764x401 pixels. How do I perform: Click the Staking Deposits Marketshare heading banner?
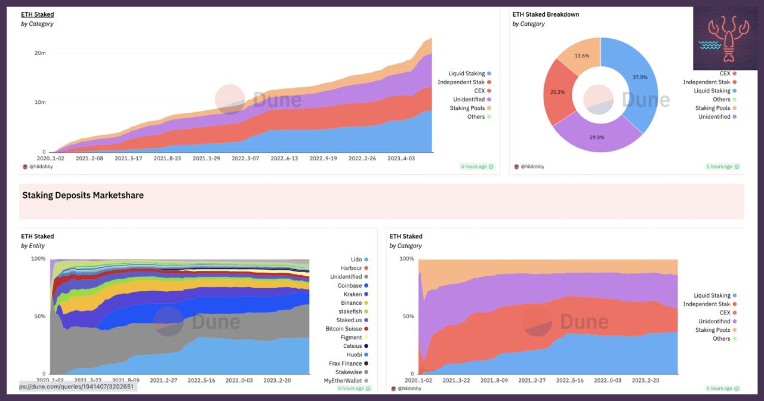pyautogui.click(x=382, y=201)
